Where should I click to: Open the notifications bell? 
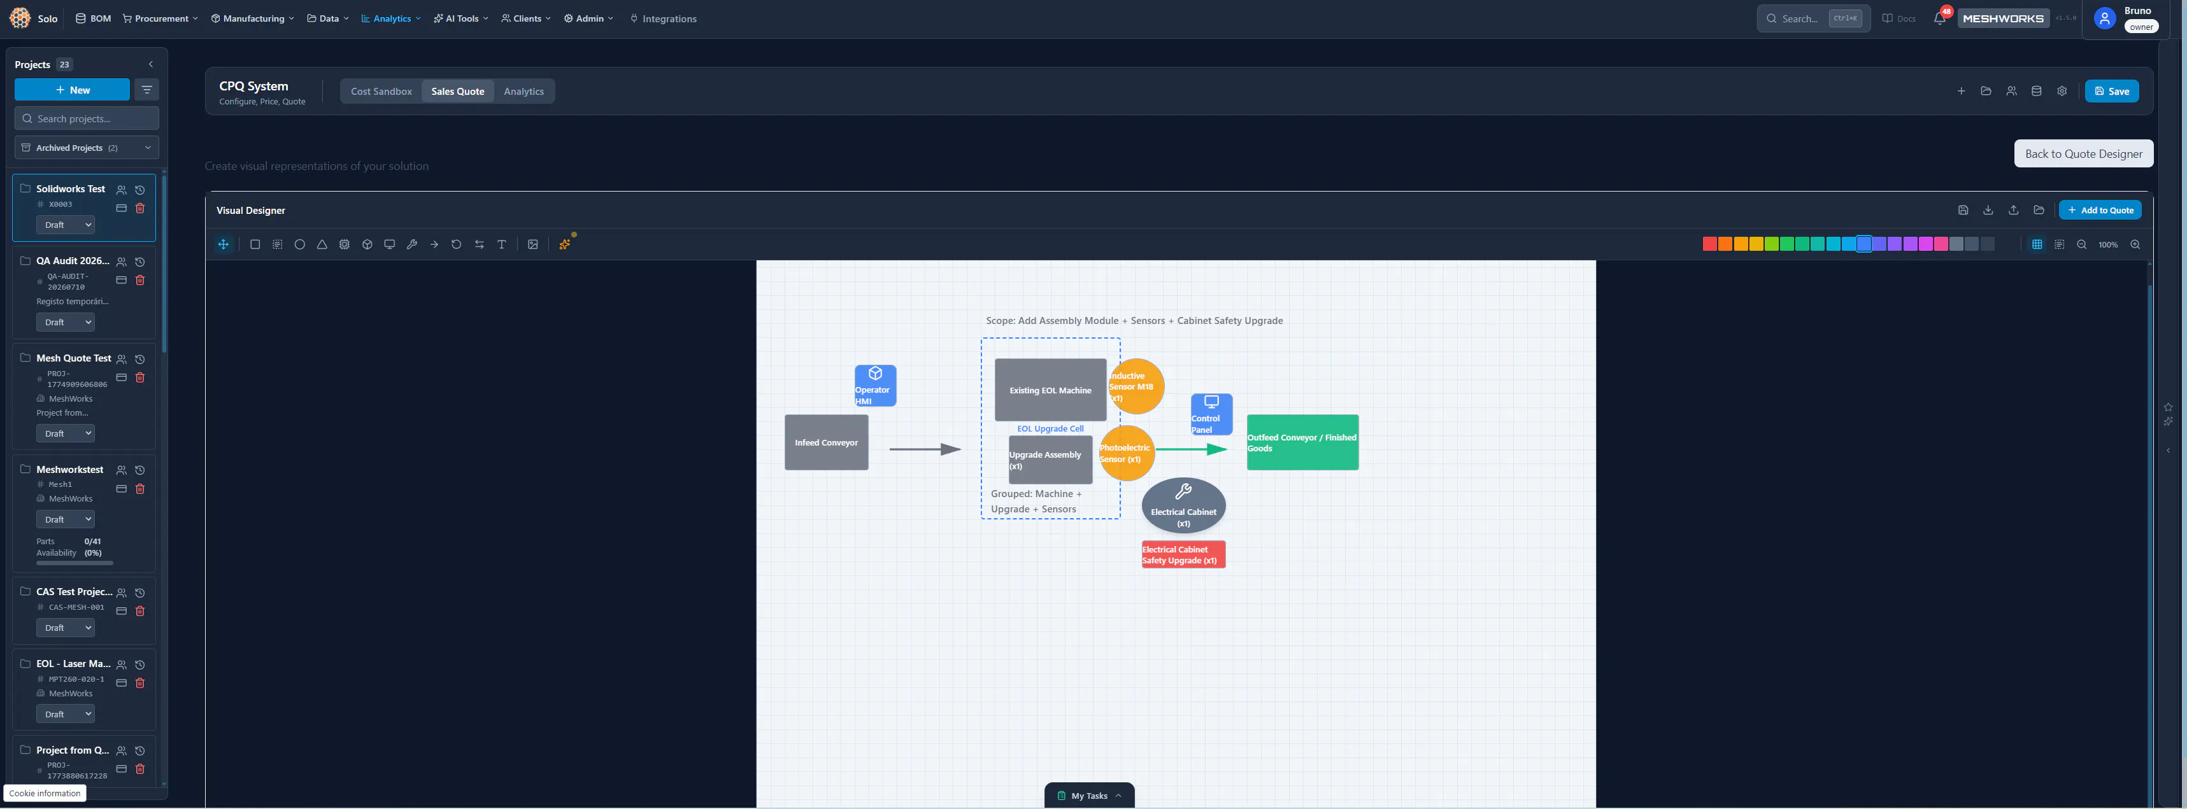1940,18
